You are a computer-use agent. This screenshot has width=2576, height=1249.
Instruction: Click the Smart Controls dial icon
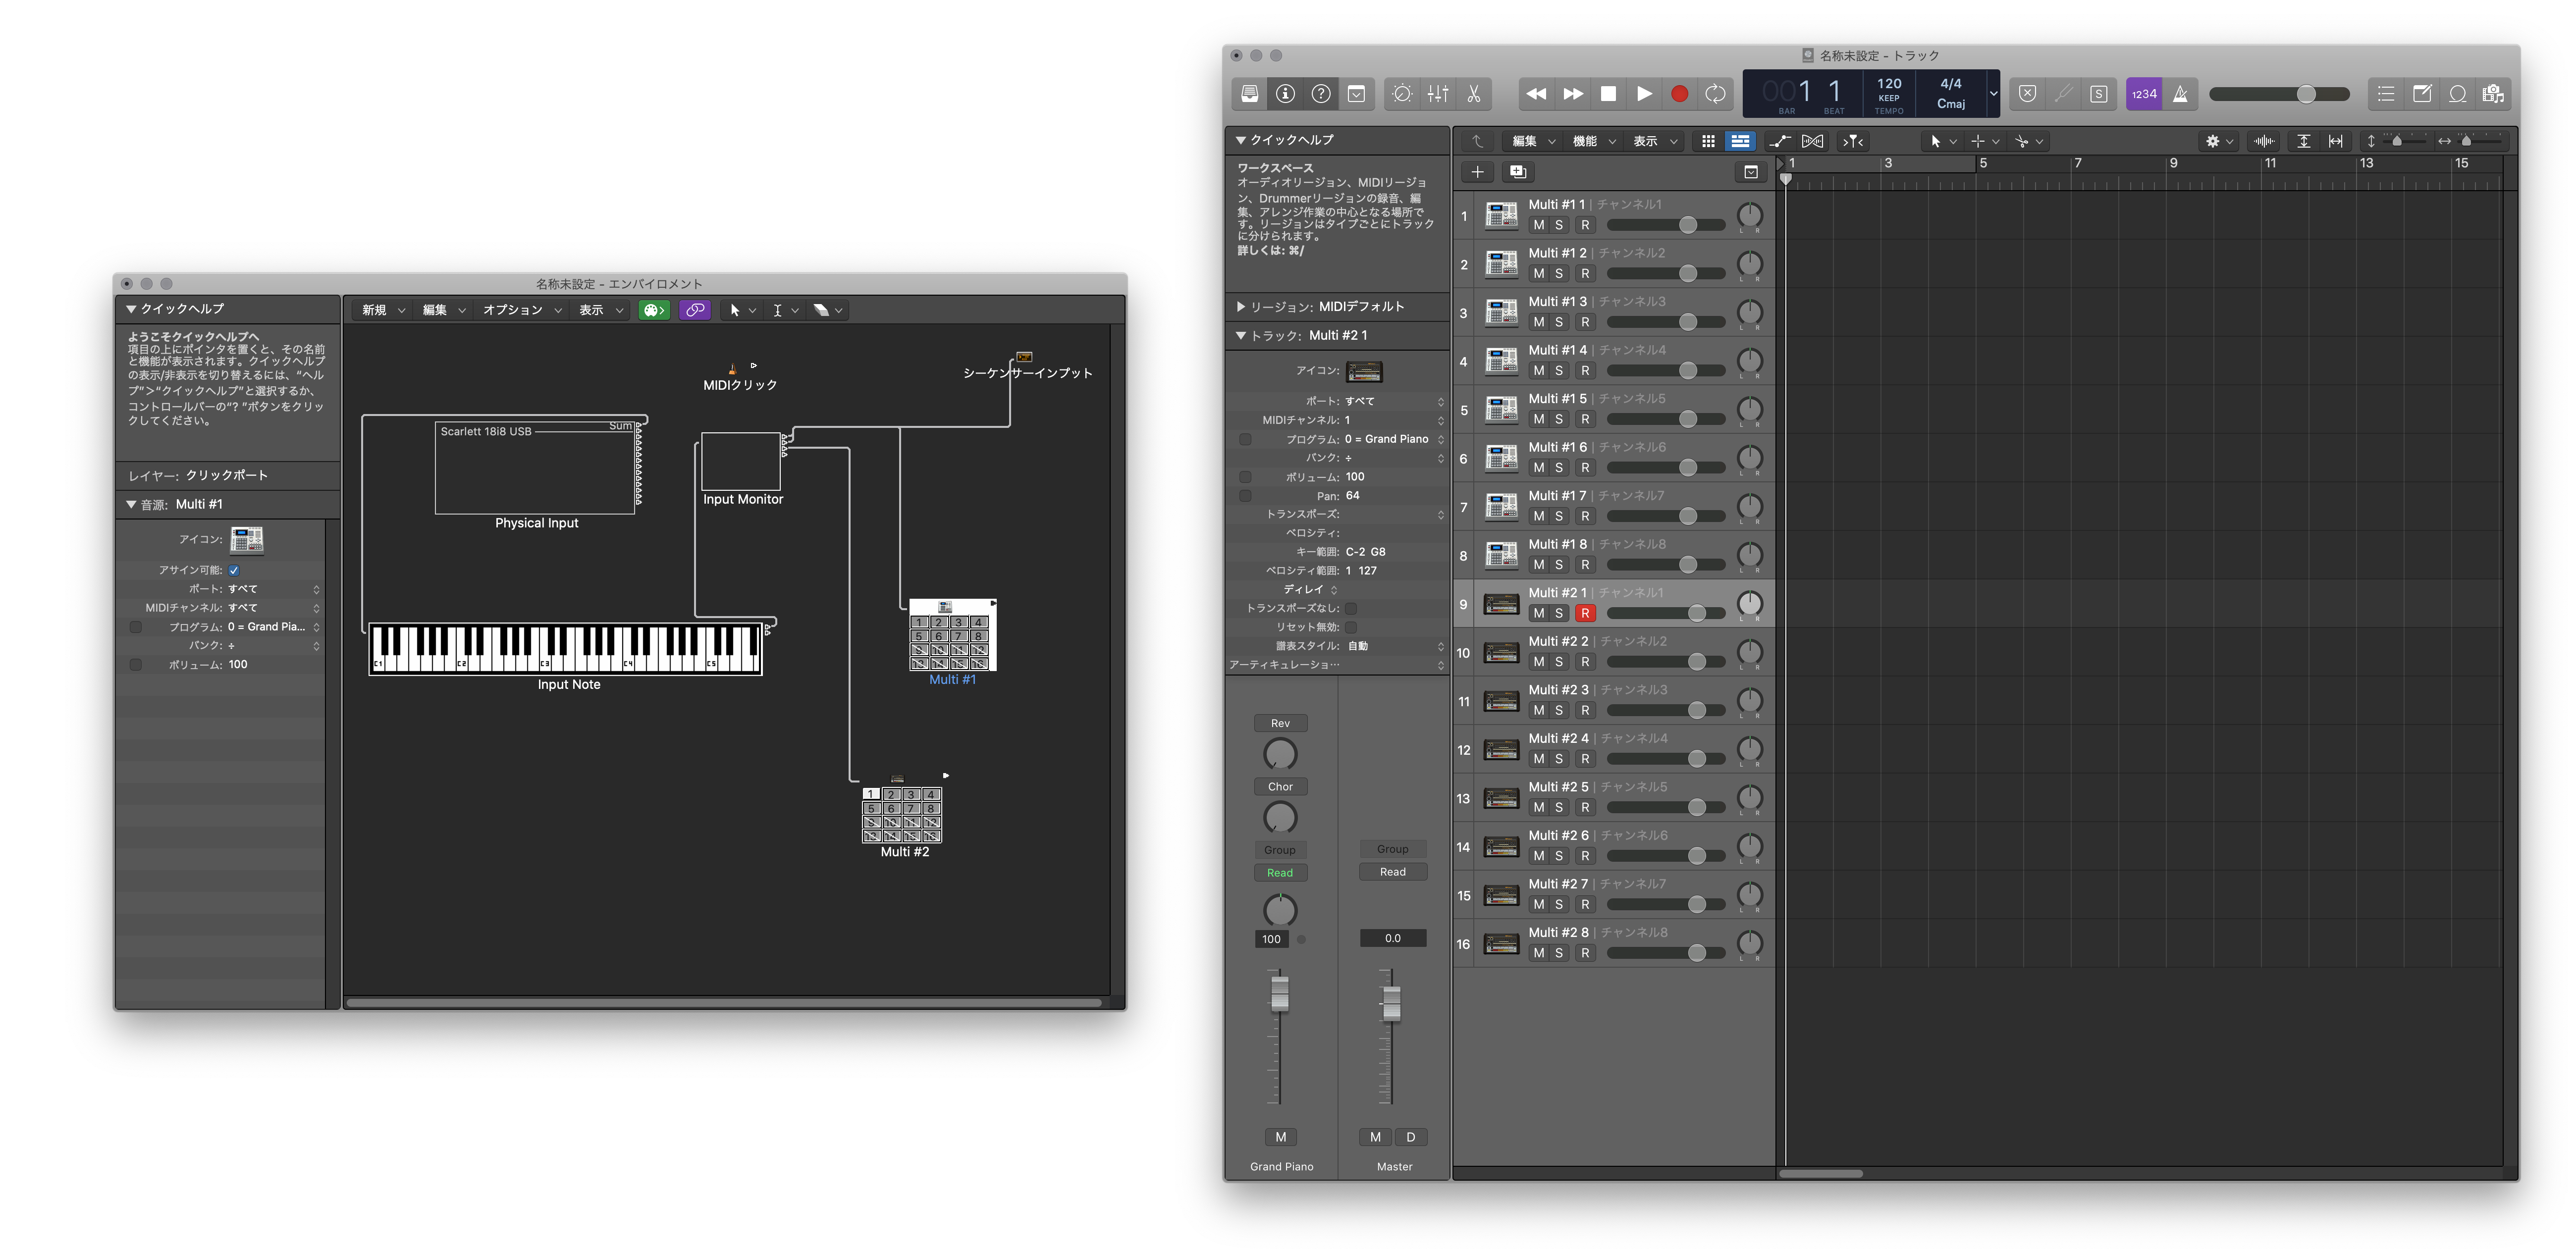pos(1401,94)
